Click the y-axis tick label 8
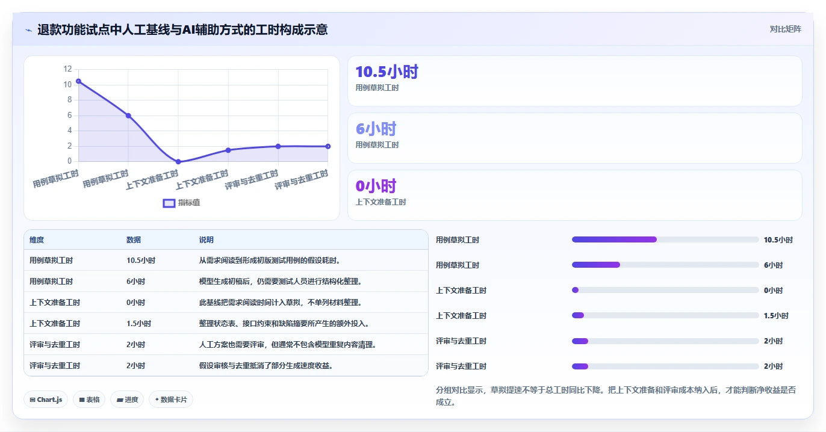This screenshot has height=432, width=826. pyautogui.click(x=69, y=100)
